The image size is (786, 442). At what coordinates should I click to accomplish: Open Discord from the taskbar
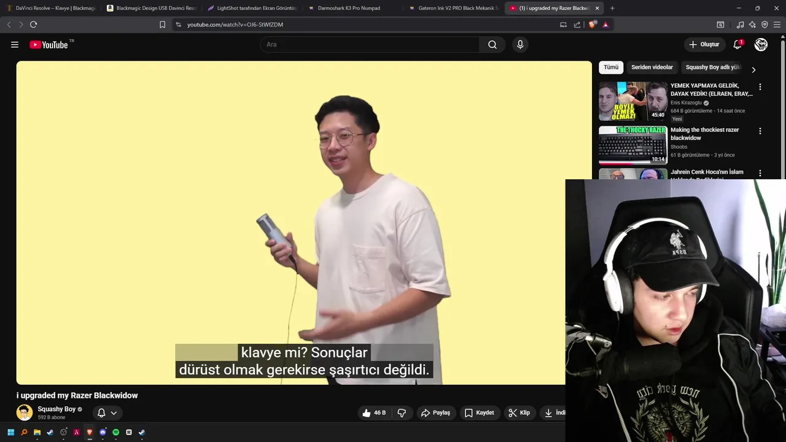pos(103,432)
